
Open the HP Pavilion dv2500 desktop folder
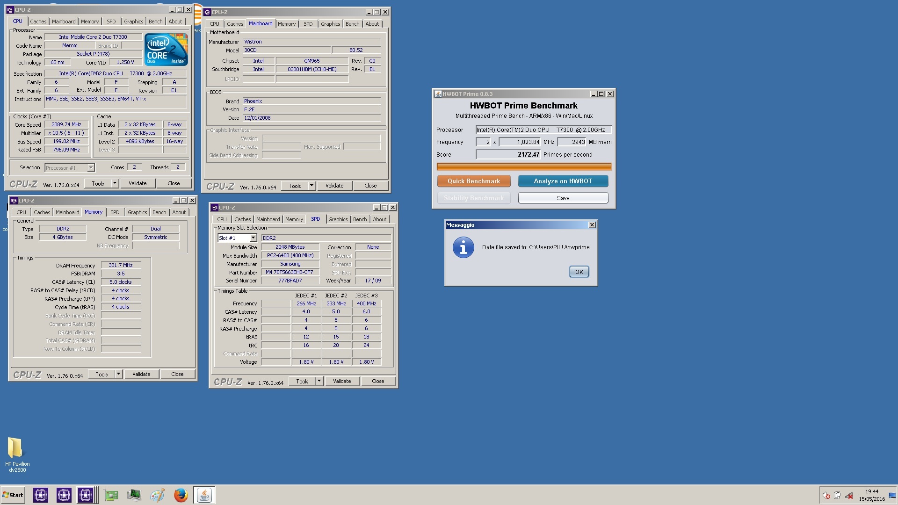point(17,454)
